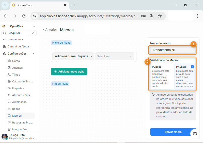
Task: Click the Nome da macro text field
Action: pyautogui.click(x=173, y=50)
